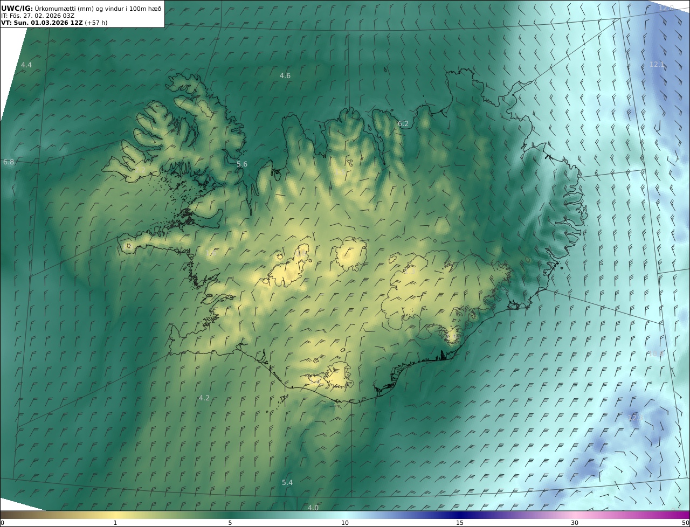Click the map value 5.4

click(287, 482)
